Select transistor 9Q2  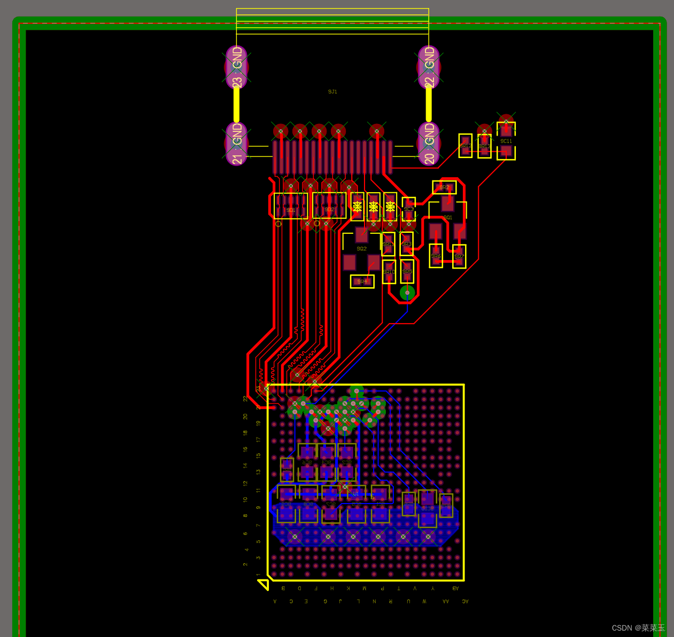pos(362,248)
